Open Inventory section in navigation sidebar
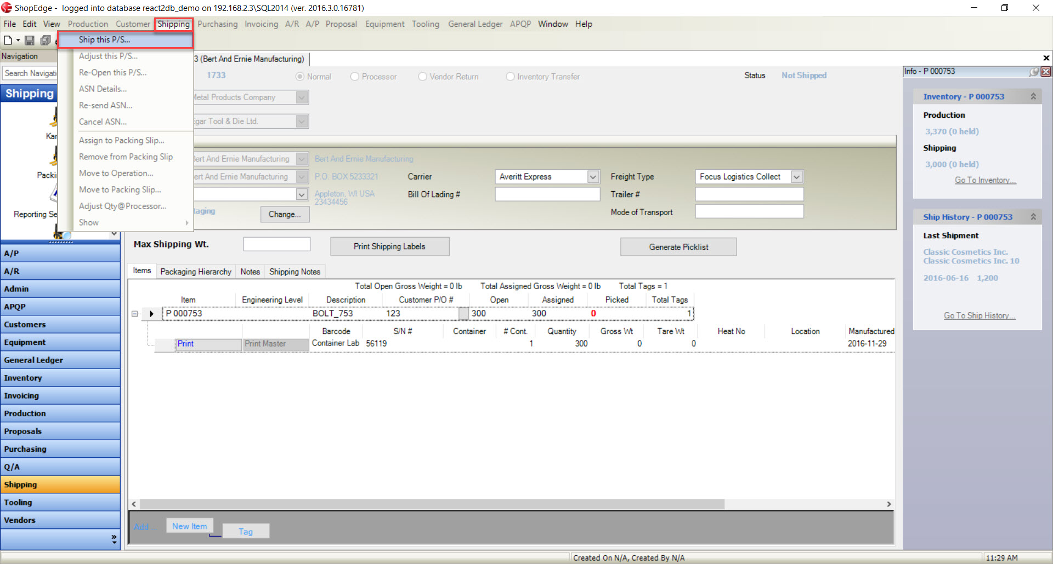The width and height of the screenshot is (1053, 564). coord(60,378)
